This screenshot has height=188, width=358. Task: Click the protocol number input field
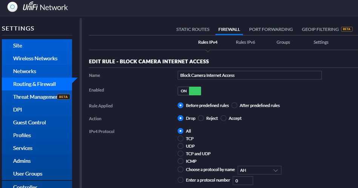[x=243, y=181]
